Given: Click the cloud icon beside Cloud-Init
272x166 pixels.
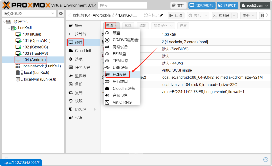Looking at the screenshot, I should tap(71, 51).
